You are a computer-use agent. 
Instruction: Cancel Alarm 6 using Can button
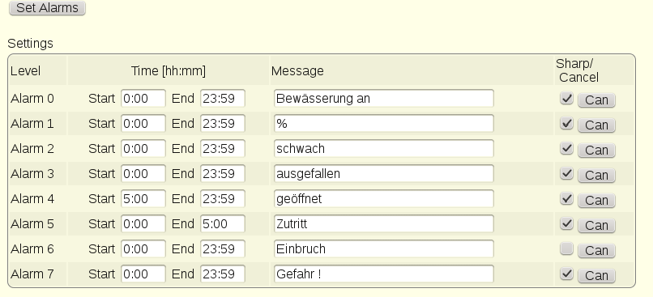[x=596, y=250]
